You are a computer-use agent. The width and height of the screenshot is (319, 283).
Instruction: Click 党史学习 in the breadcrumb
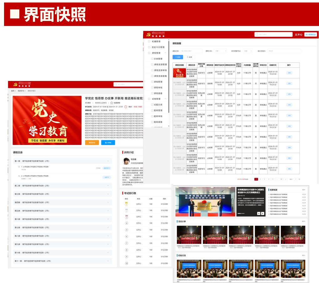pyautogui.click(x=21, y=91)
